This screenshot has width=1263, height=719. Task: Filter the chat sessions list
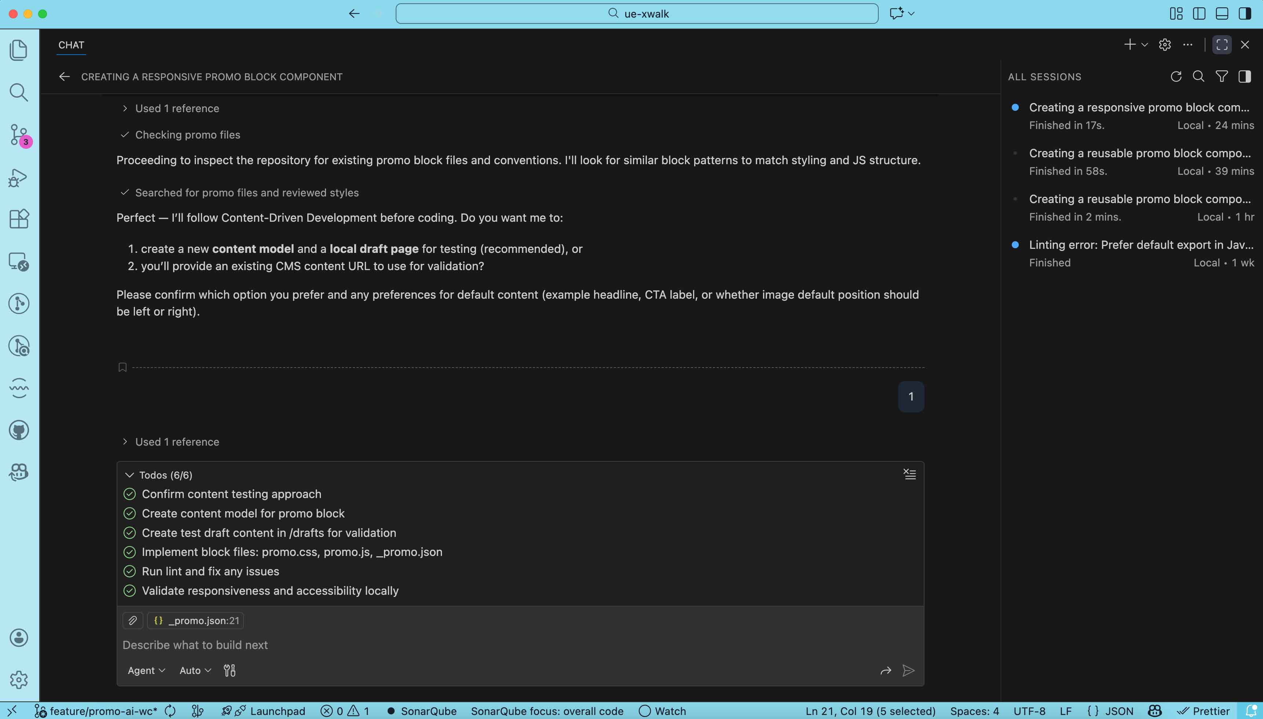pyautogui.click(x=1222, y=77)
